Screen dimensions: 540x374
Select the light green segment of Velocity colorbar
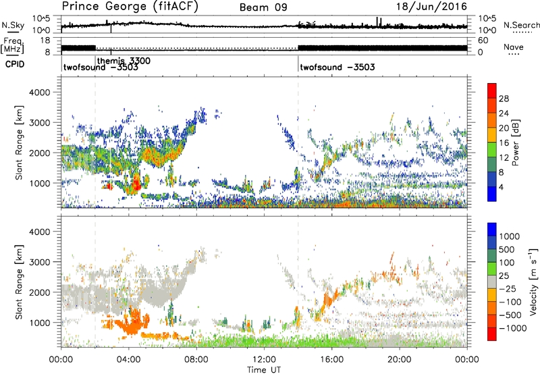pos(492,269)
